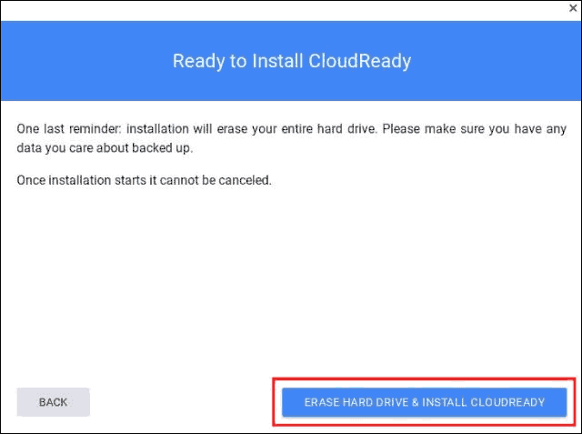
Task: Click Erase Hard Drive & Install CloudReady
Action: (x=425, y=402)
